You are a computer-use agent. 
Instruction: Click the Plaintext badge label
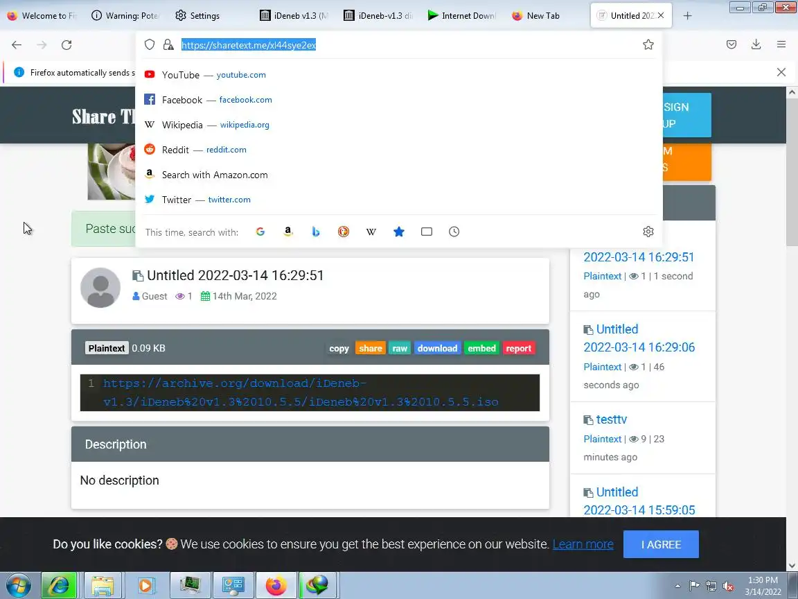[x=107, y=349]
